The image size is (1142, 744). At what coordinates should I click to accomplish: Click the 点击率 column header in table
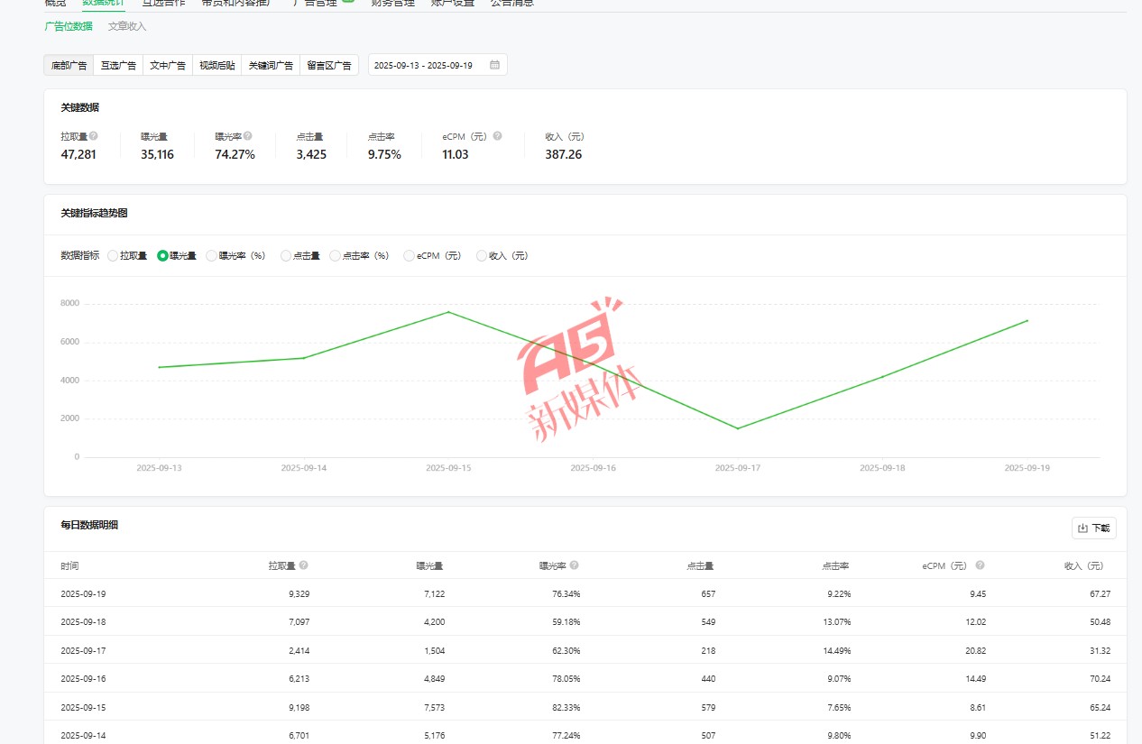(835, 566)
